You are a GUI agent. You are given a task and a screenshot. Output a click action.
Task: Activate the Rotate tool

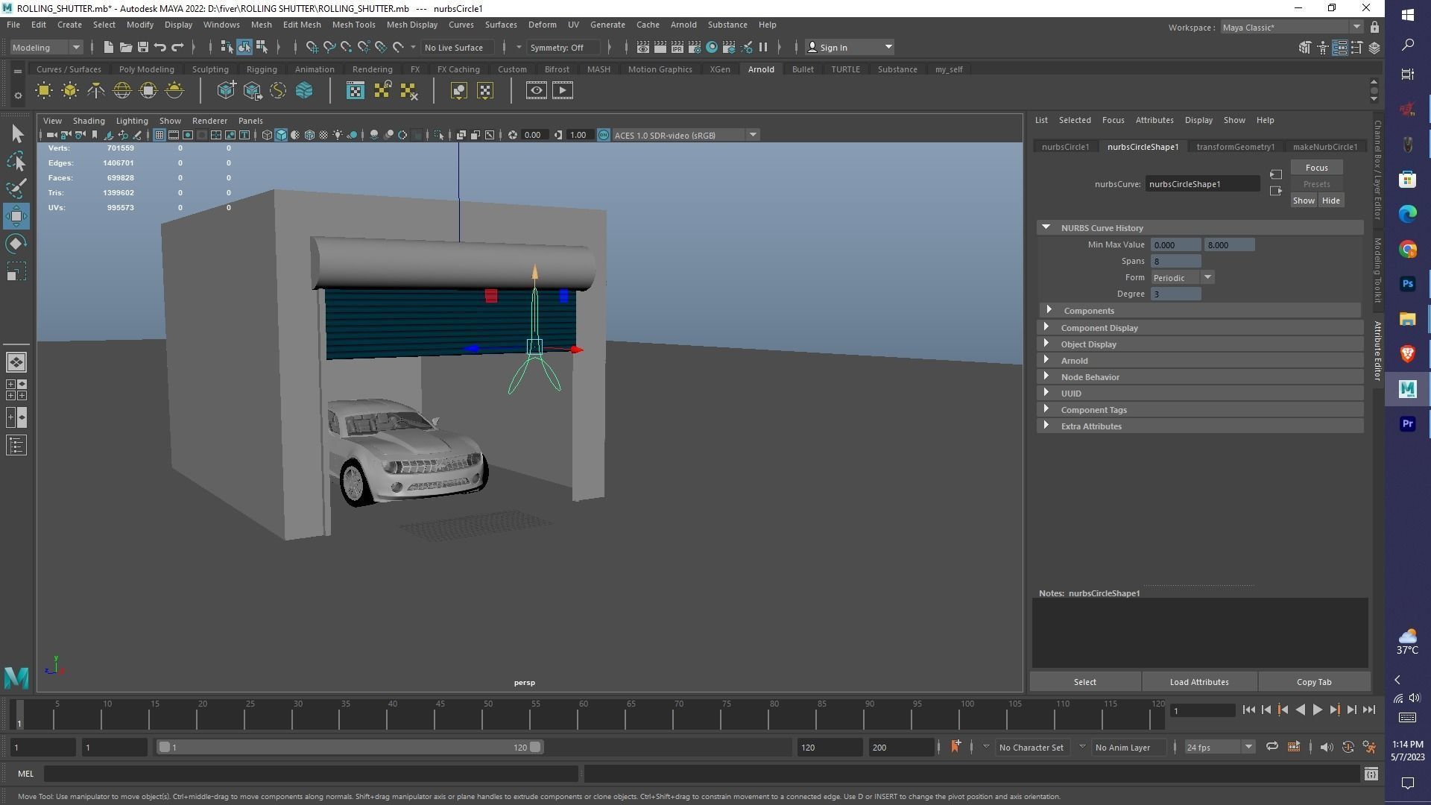pos(16,244)
